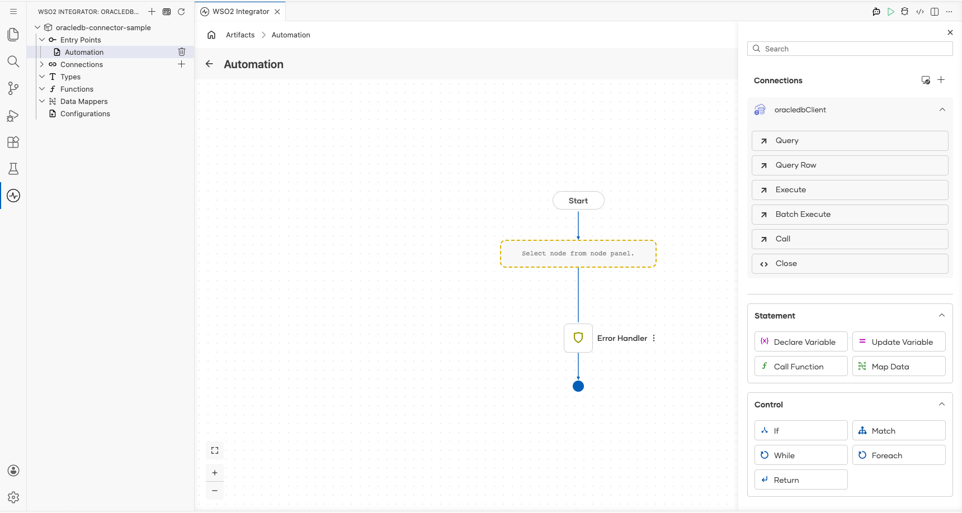This screenshot has height=513, width=962.
Task: Collapse the Functions tree item
Action: point(42,89)
